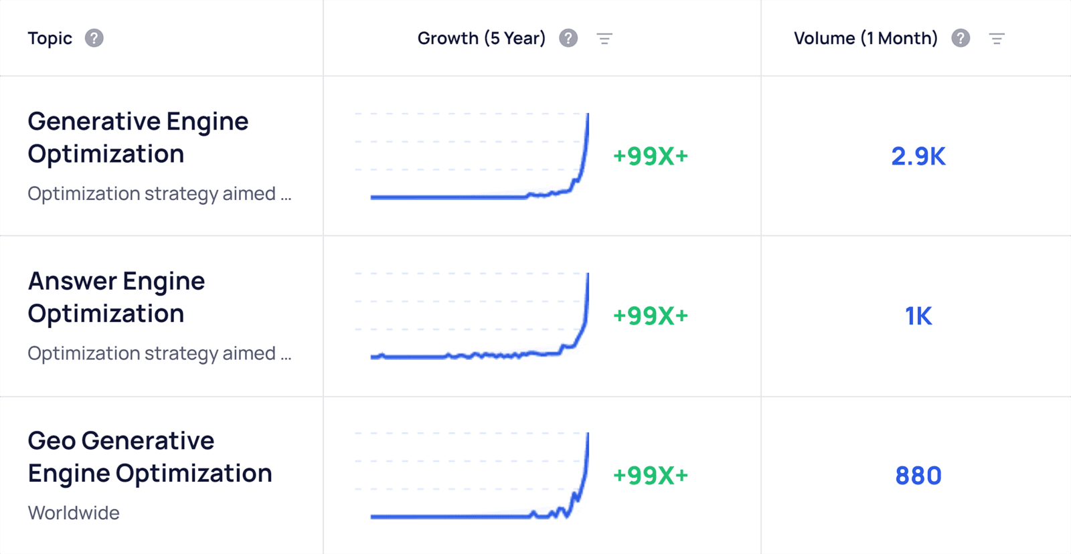Expand the truncated description under Generative Engine Optimization
Screen dimensions: 1071x554
click(x=160, y=194)
